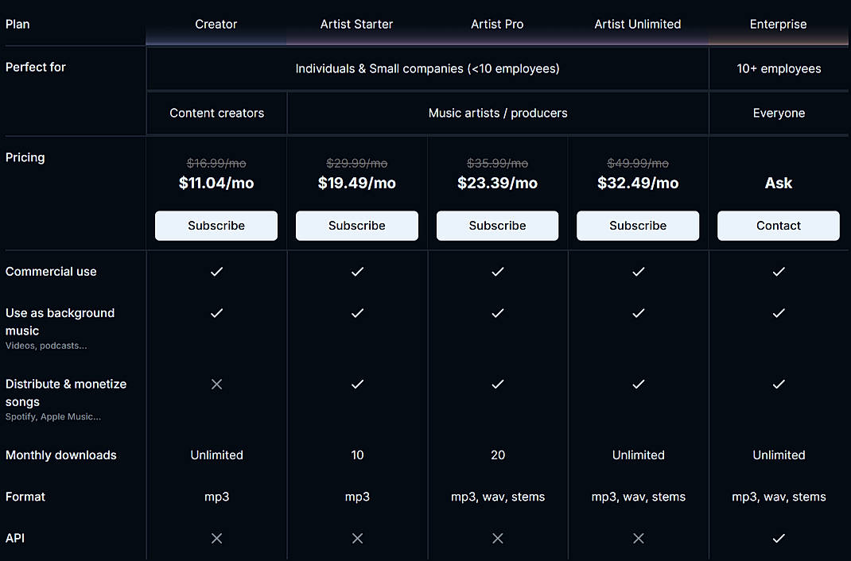Click Unlimited downloads under Artist Unlimited

click(x=638, y=455)
